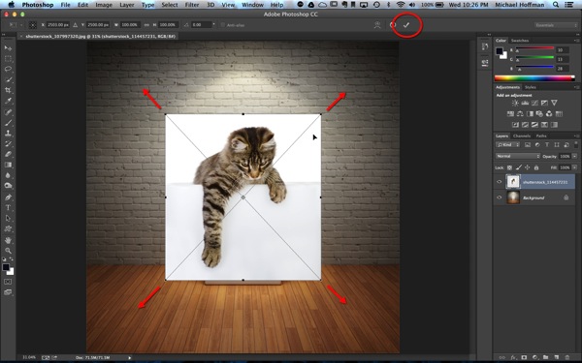Switch to the Styles tab

coord(530,87)
